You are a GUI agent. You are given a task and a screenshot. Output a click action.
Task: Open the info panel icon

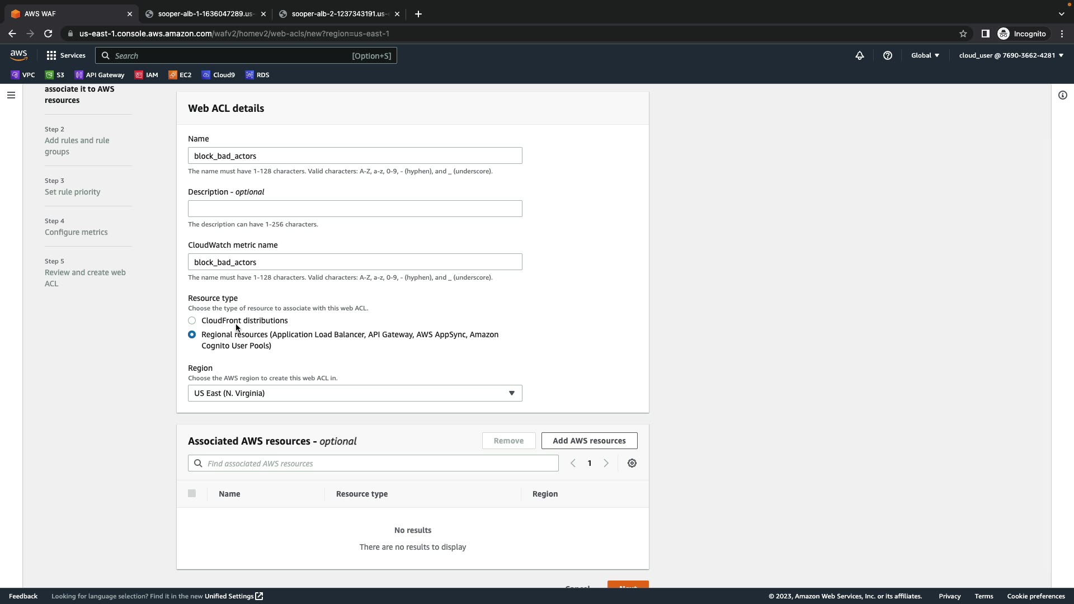point(1063,95)
